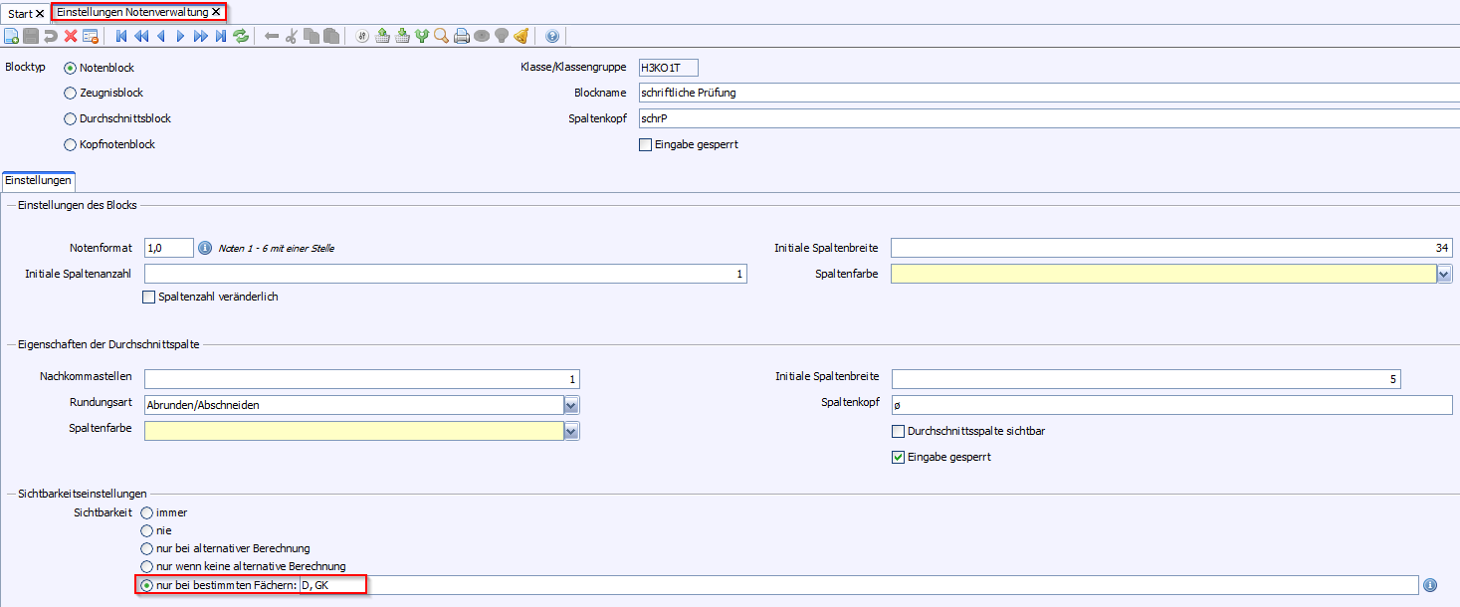Switch to the Start tab
1460x607 pixels.
coord(20,13)
